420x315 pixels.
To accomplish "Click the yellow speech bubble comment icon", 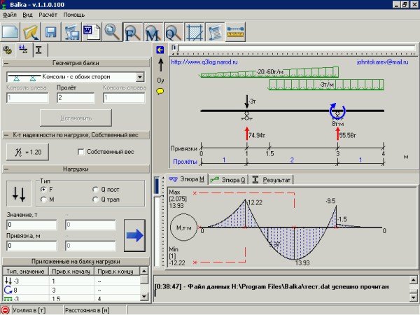I will click(x=160, y=92).
